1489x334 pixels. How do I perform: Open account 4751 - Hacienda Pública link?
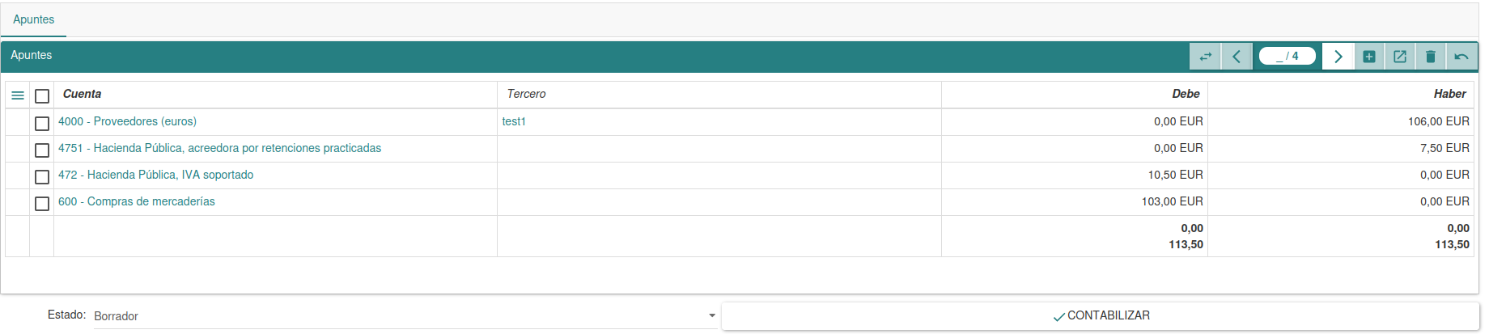219,148
